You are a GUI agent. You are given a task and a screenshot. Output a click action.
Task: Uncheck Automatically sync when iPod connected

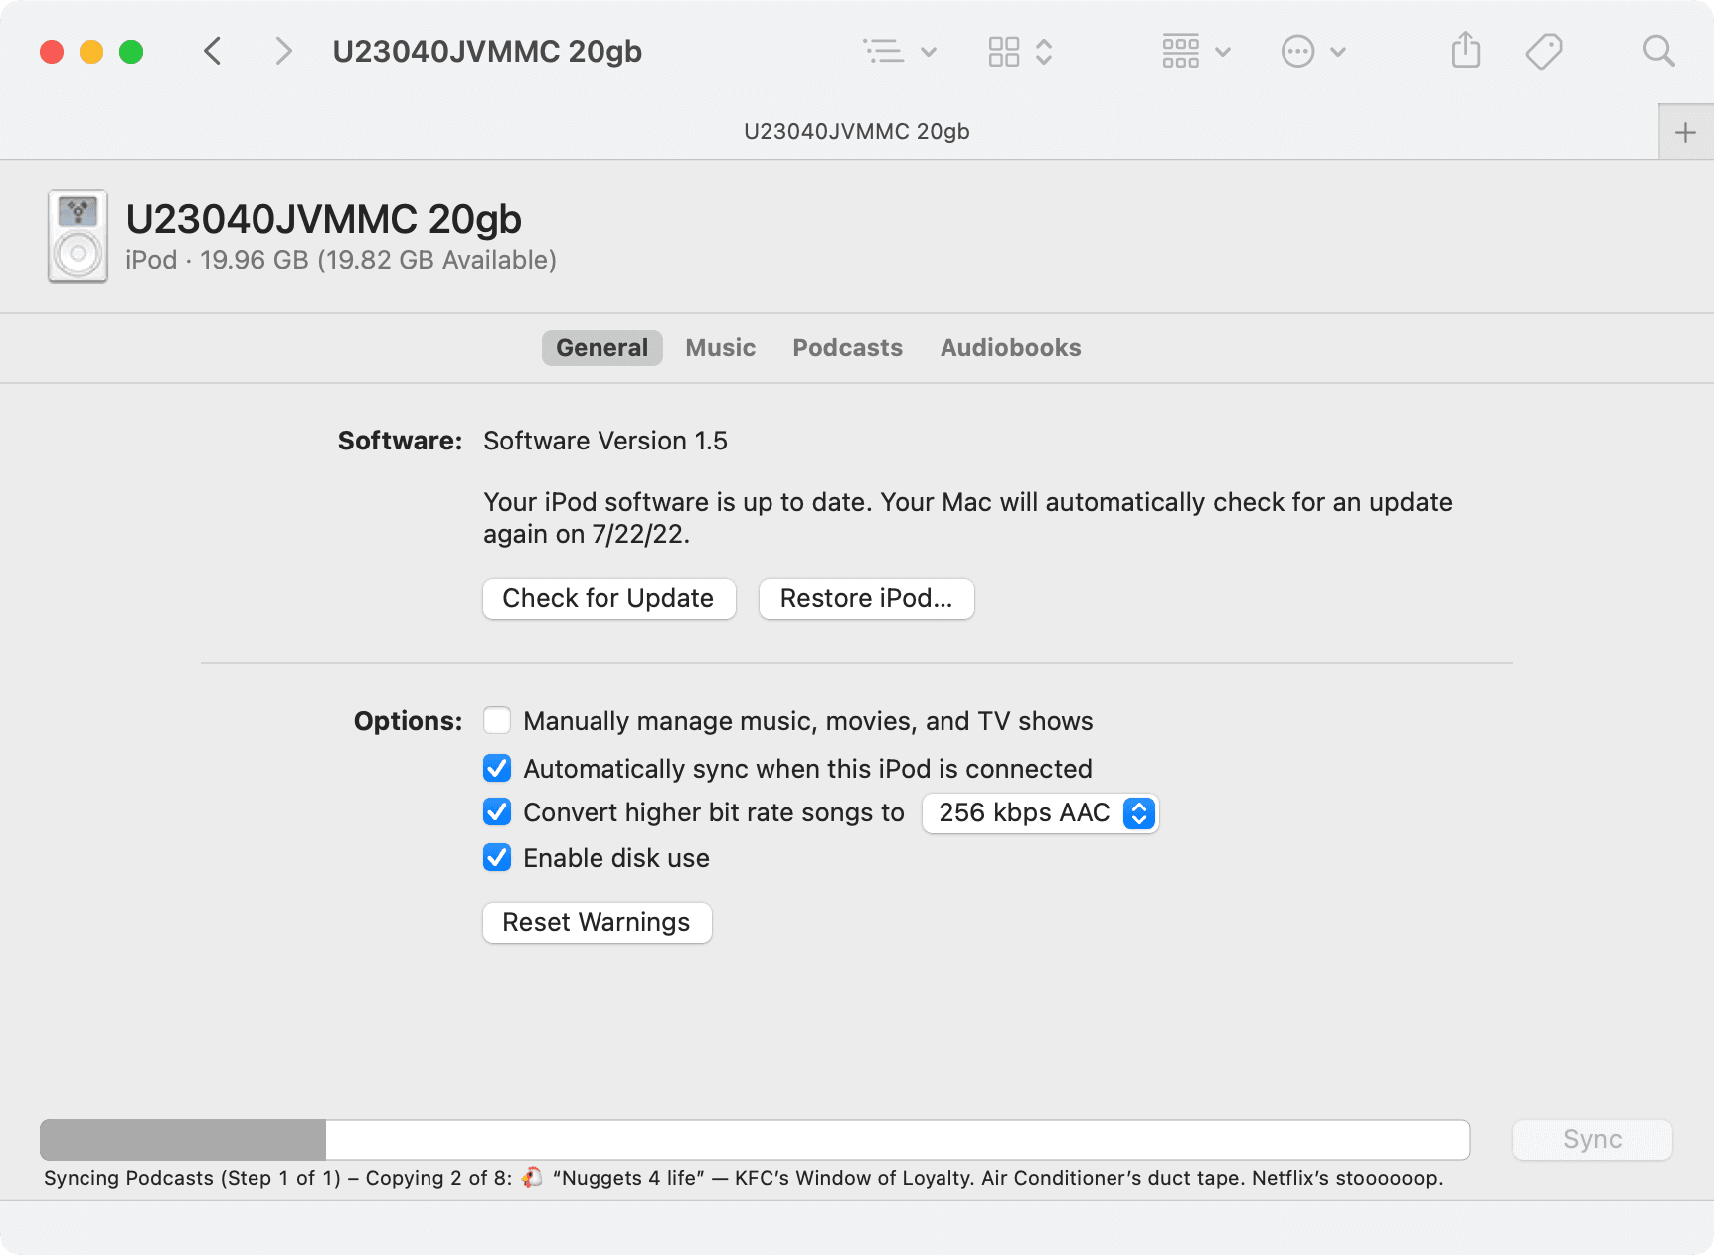[x=497, y=768]
